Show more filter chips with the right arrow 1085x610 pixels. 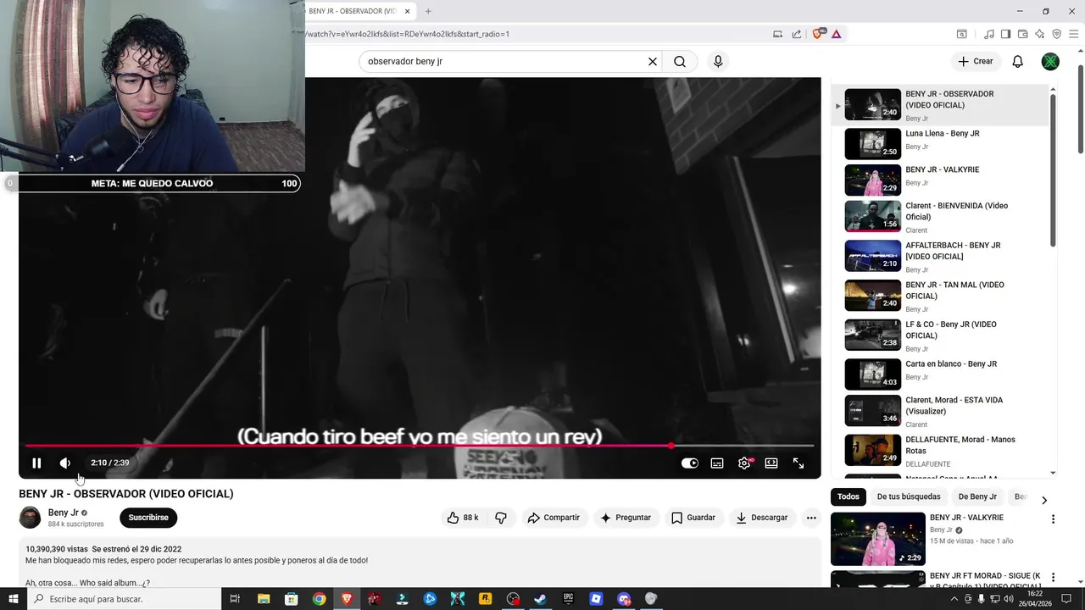coord(1044,500)
